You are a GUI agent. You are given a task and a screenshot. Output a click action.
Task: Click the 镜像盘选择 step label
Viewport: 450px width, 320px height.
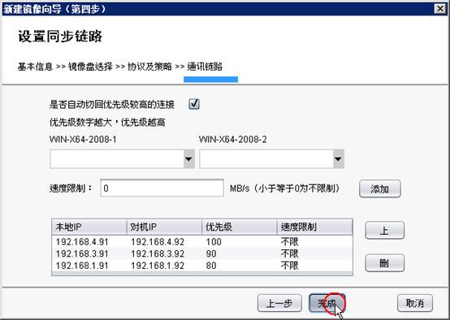coord(90,67)
